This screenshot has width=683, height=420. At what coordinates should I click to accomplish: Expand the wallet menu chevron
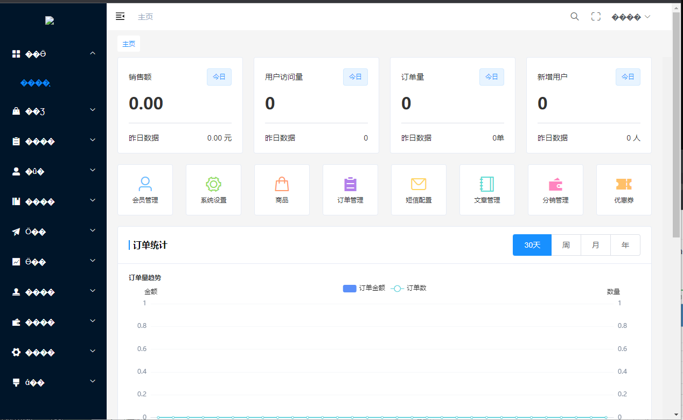[93, 321]
